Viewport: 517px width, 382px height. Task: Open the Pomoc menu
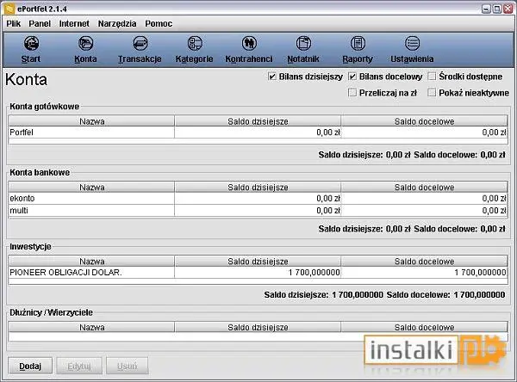[x=159, y=24]
